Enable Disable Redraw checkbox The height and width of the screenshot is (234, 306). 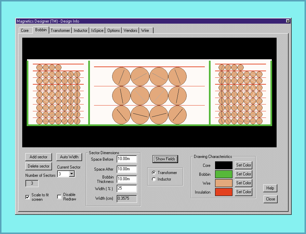59,197
